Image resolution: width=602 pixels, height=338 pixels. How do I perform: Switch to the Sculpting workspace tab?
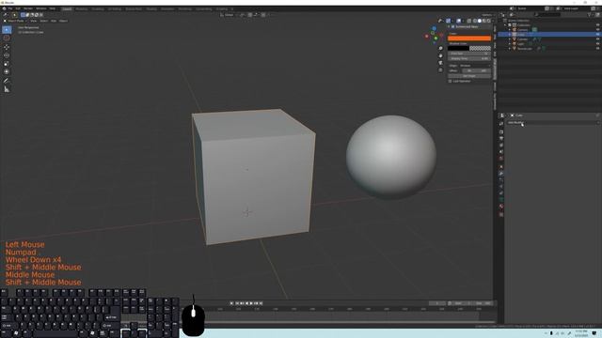click(x=98, y=8)
